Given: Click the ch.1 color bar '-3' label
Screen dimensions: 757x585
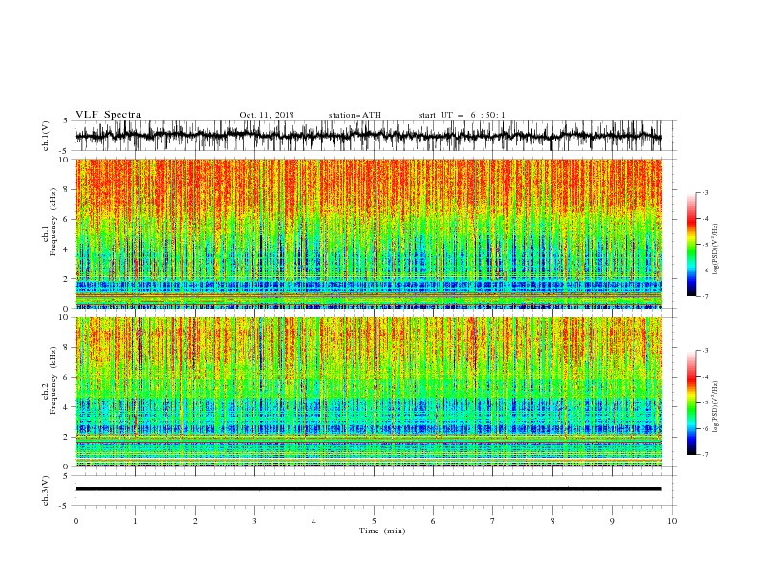Looking at the screenshot, I should coord(704,192).
